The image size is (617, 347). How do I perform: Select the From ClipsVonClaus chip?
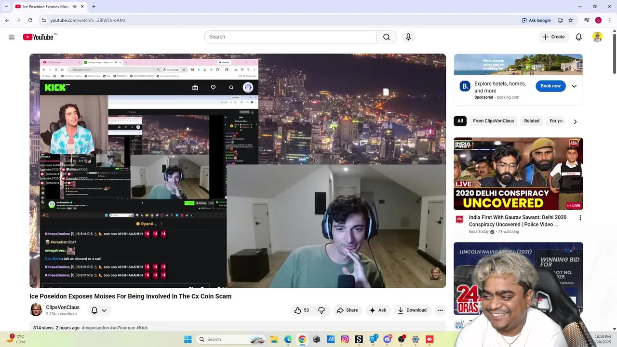click(493, 121)
